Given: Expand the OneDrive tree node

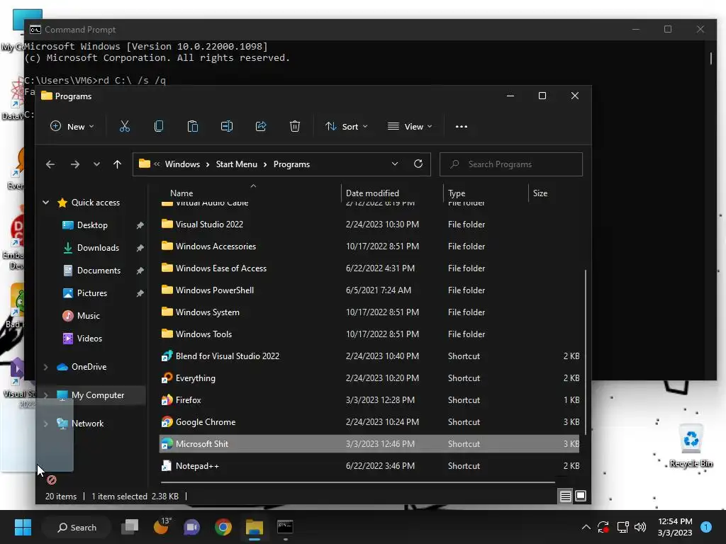Looking at the screenshot, I should coord(46,367).
